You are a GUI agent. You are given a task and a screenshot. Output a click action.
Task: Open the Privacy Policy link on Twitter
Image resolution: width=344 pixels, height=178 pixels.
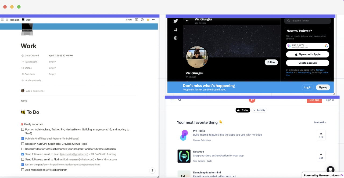coord(304,72)
